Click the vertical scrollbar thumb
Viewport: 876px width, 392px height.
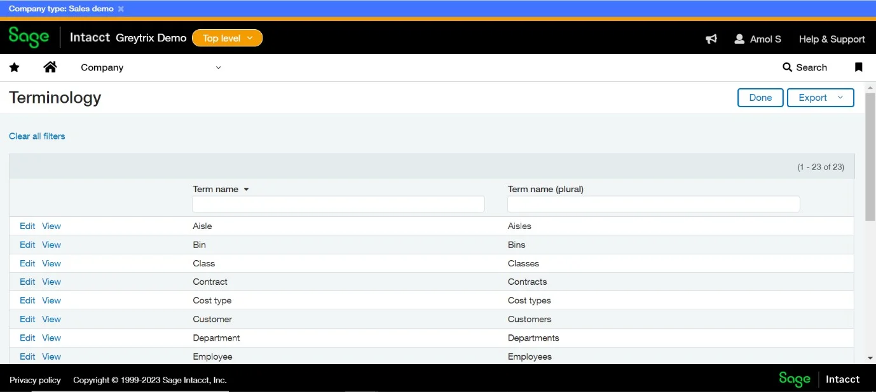click(x=870, y=156)
